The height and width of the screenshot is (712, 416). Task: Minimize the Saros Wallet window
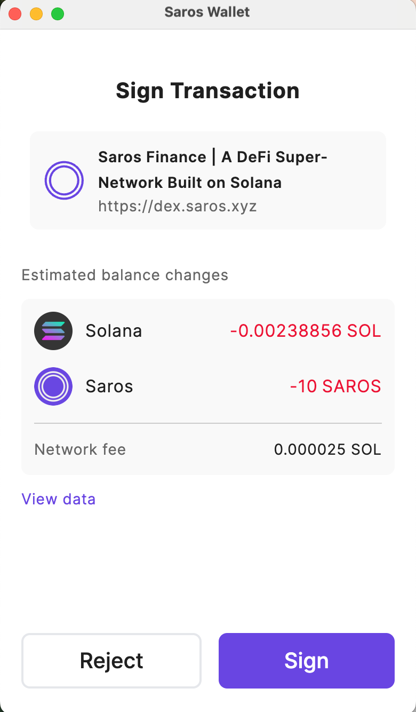click(x=36, y=14)
